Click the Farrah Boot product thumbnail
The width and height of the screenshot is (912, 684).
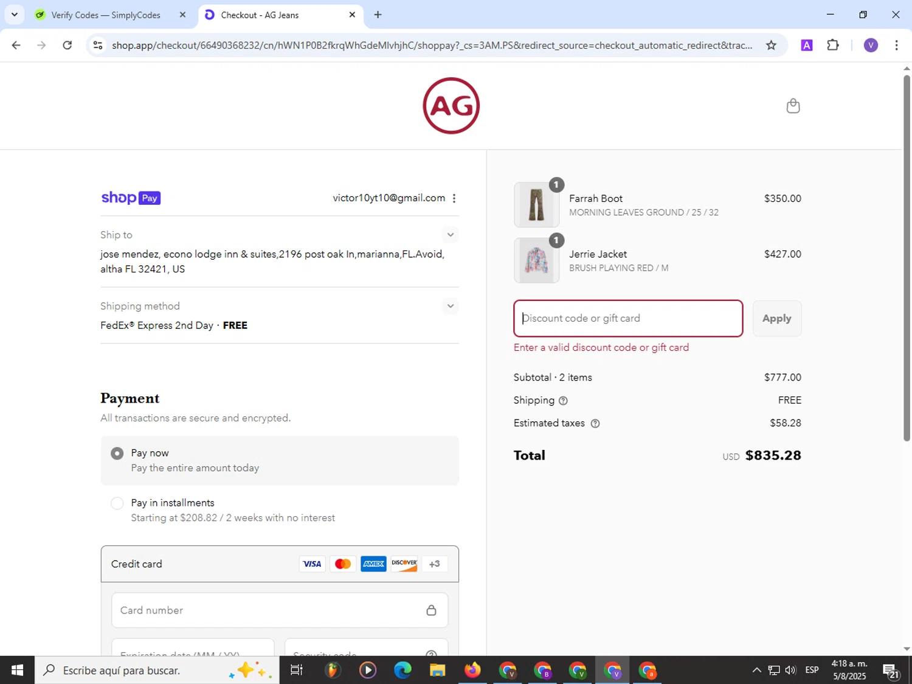(x=536, y=205)
